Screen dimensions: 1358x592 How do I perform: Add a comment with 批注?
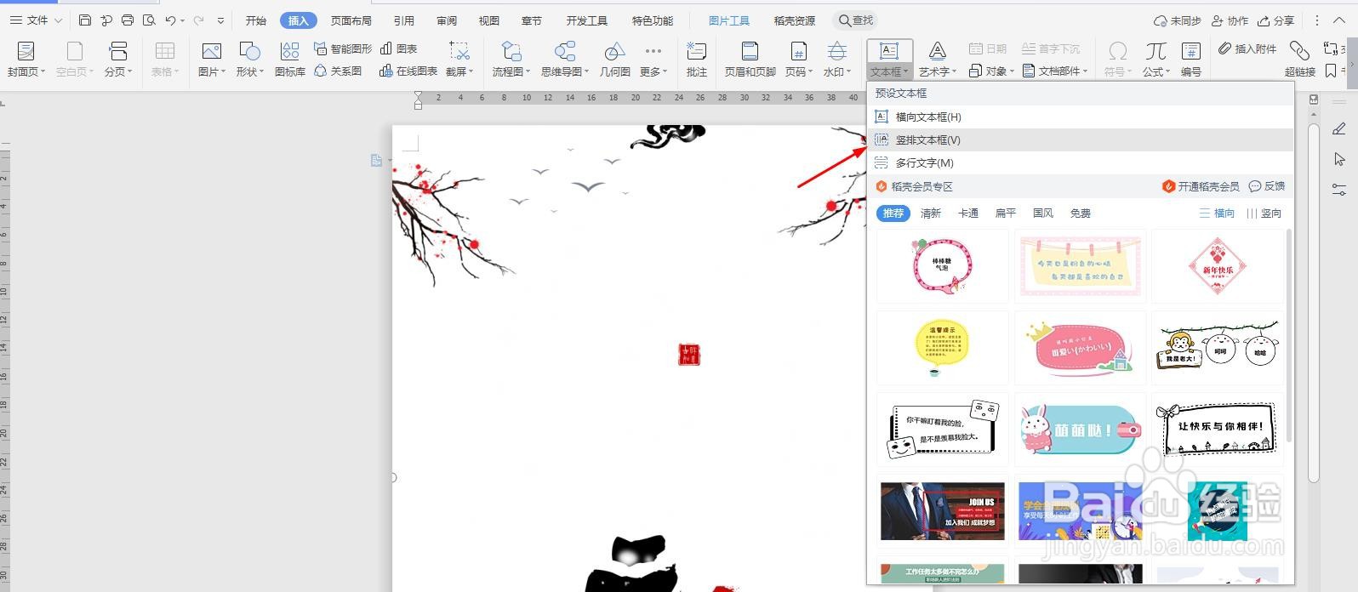pos(697,60)
